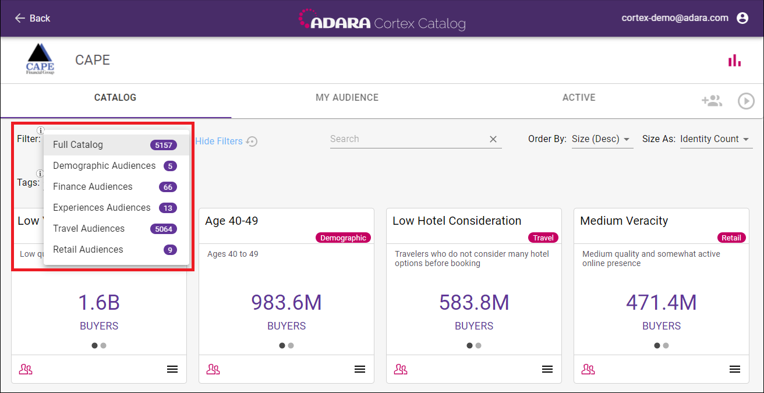Click the Age 40-49 card title

[232, 221]
